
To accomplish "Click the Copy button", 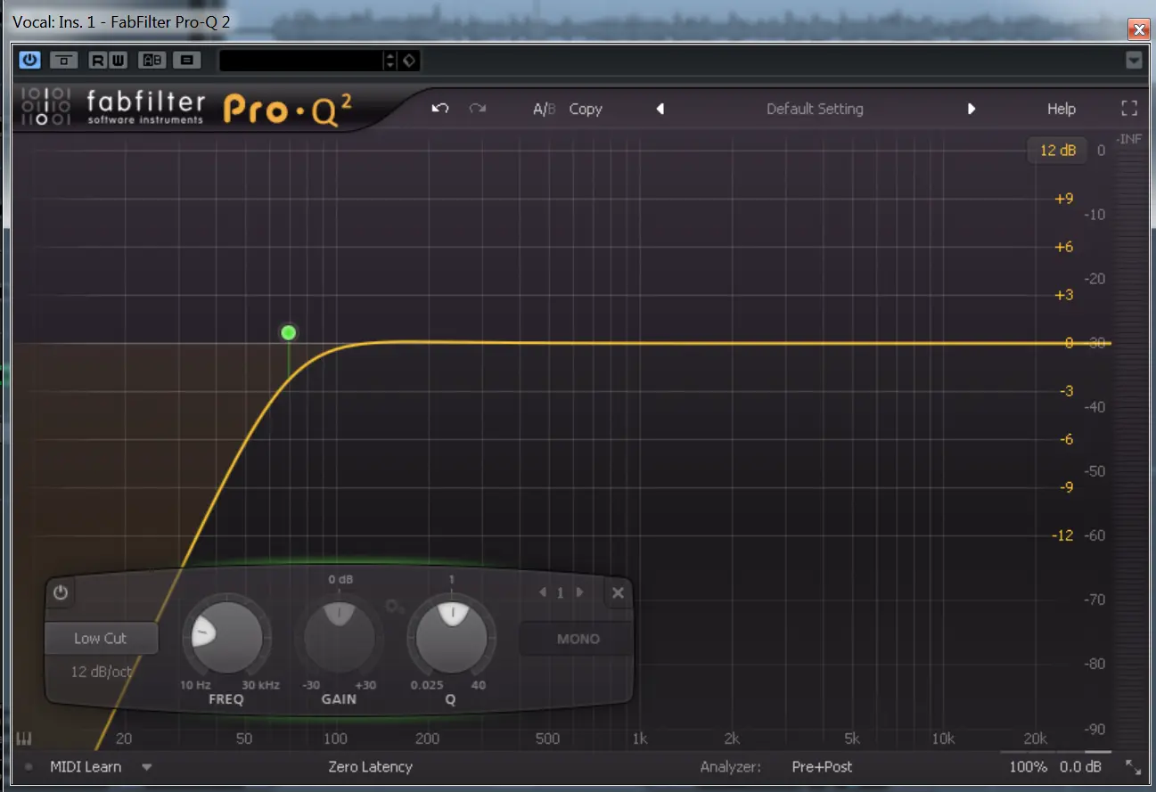I will pyautogui.click(x=586, y=109).
